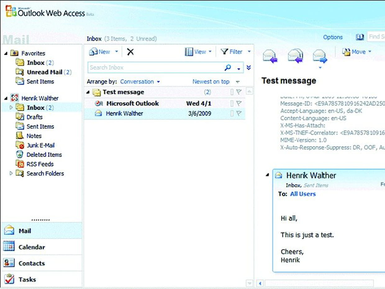Toggle flag on Test message conversation
Viewport: 385px width, 289px height.
point(238,92)
